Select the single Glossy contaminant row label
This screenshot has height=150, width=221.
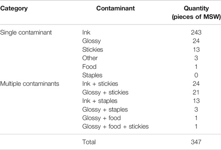pos(91,41)
